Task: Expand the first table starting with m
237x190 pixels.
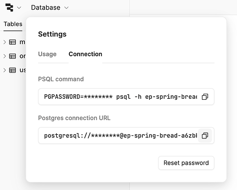Action: tap(5, 42)
